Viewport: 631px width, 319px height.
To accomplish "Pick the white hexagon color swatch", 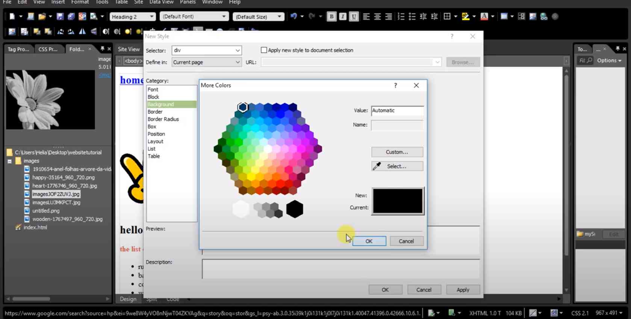I will [241, 209].
